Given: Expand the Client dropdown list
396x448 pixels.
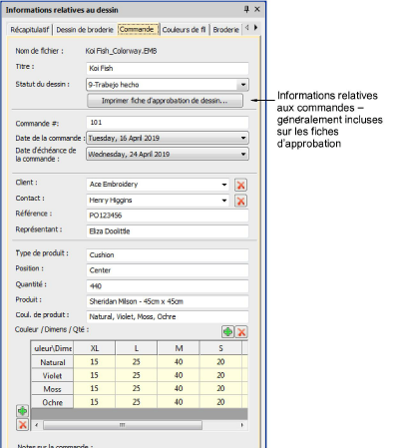Looking at the screenshot, I should click(x=224, y=185).
